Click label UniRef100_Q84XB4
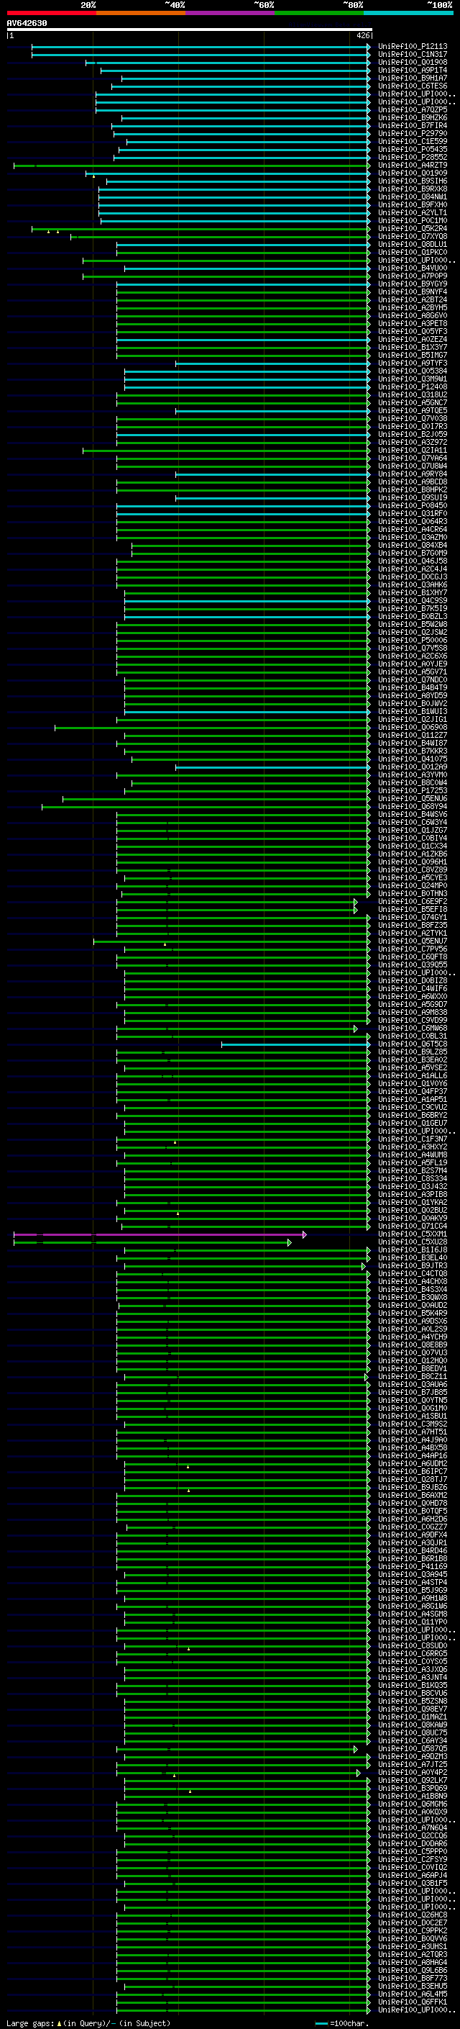Image resolution: width=460 pixels, height=2029 pixels. [x=413, y=546]
